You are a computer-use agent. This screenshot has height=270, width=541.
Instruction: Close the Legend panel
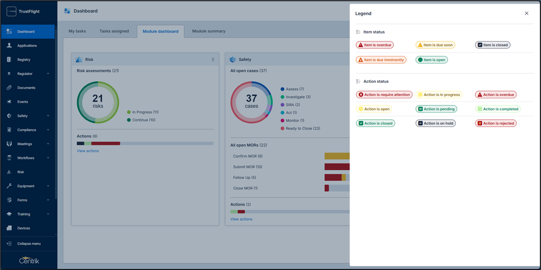527,13
